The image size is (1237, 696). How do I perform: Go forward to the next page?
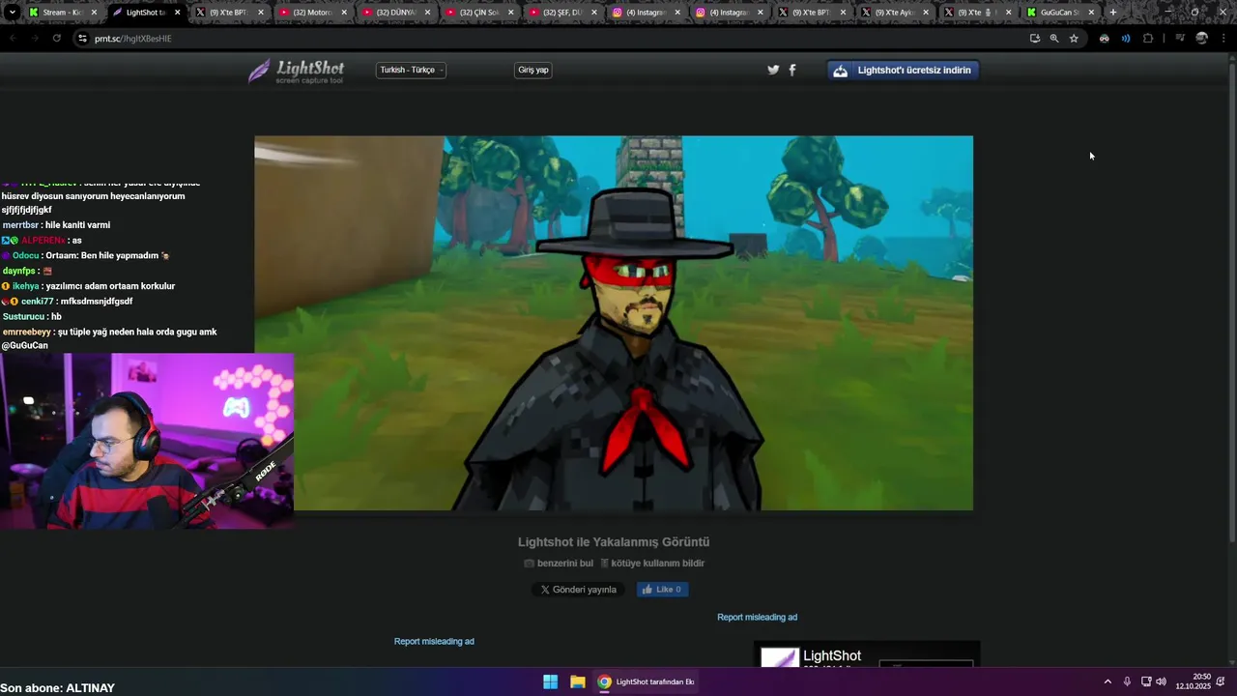pyautogui.click(x=35, y=39)
